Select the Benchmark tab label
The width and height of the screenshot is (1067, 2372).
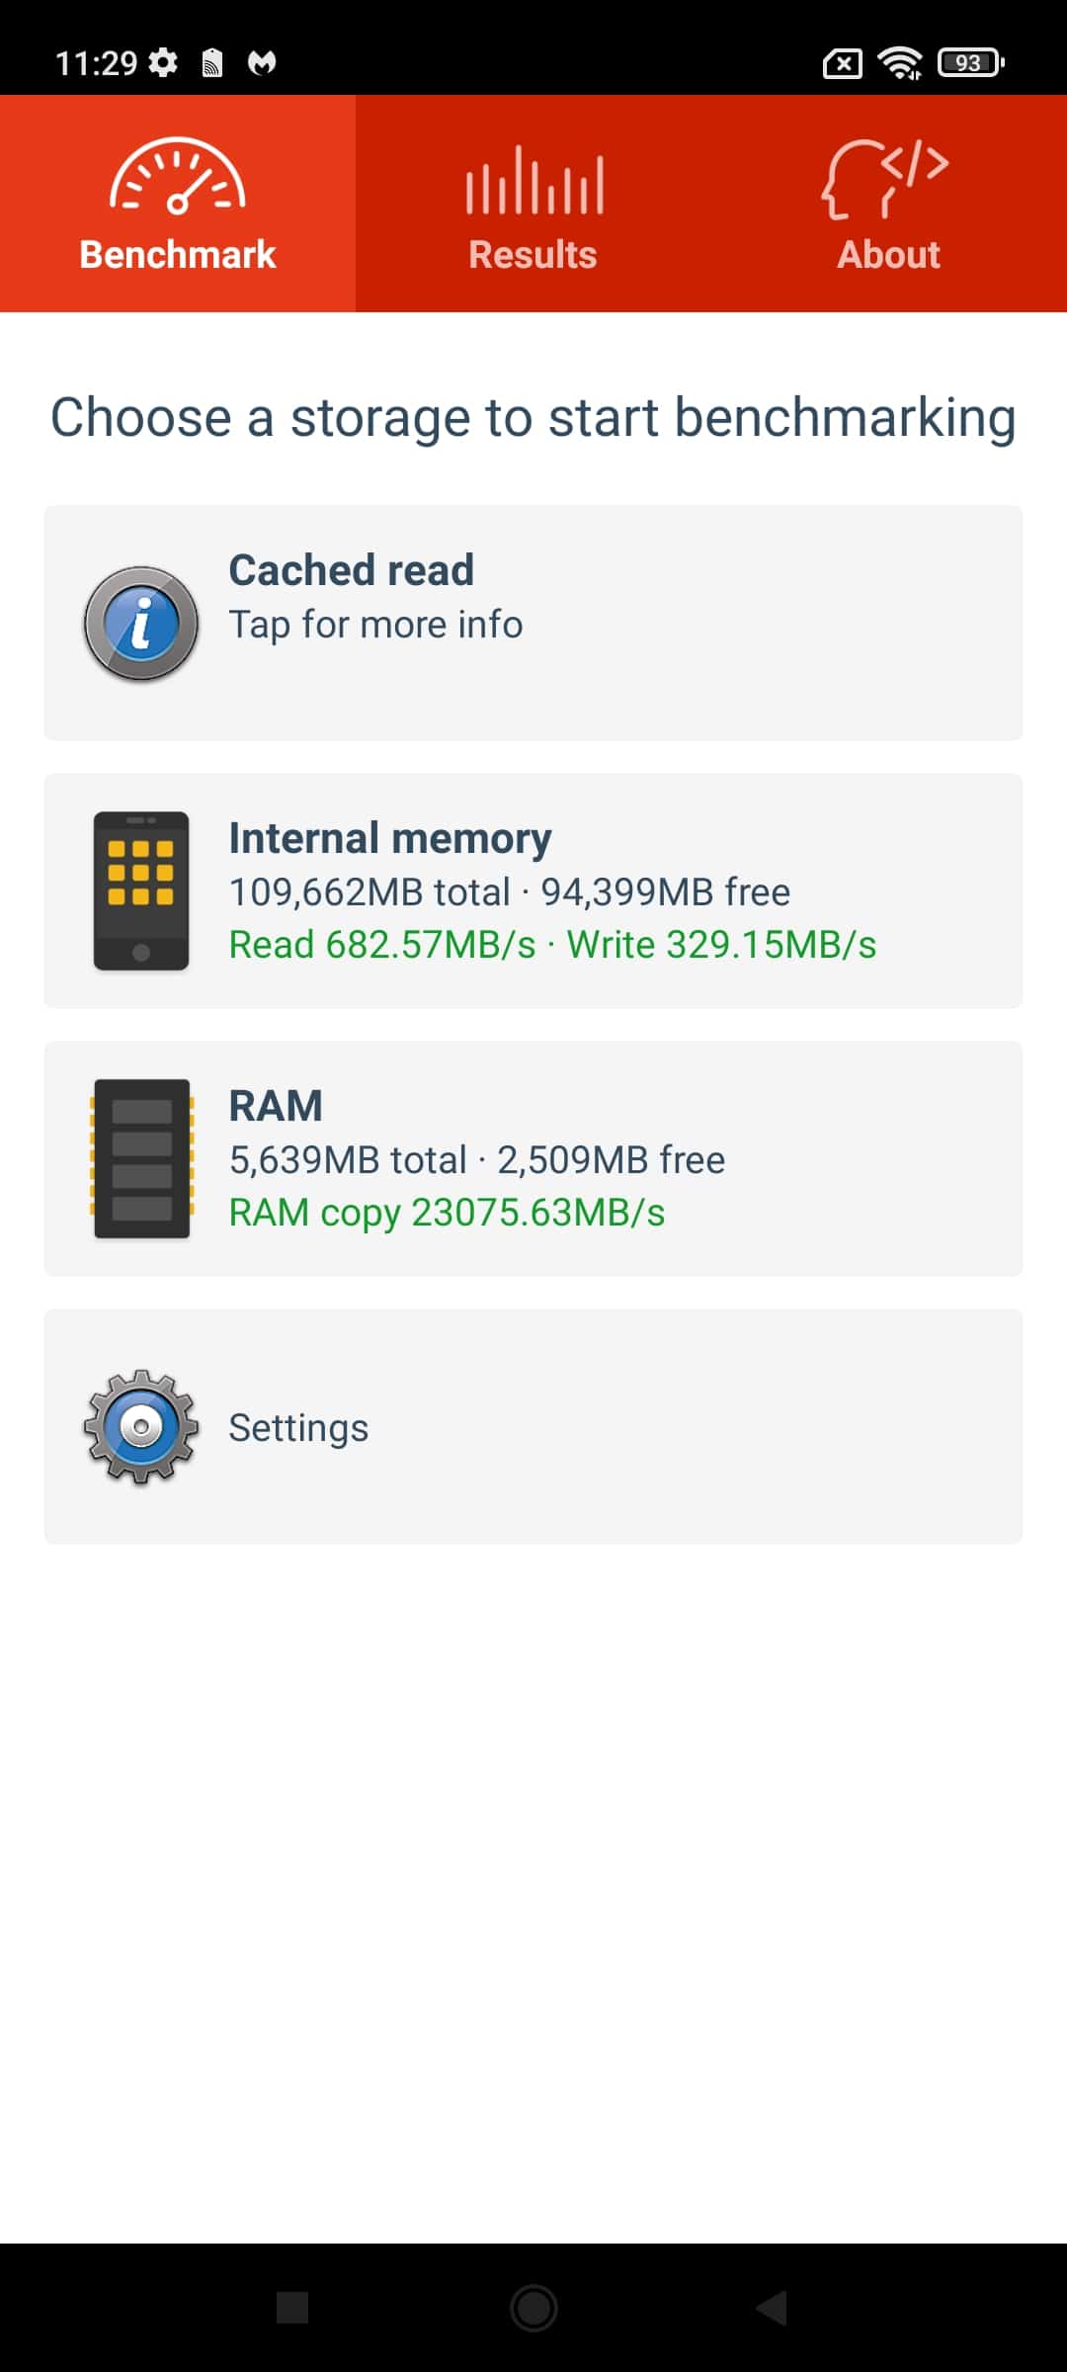[178, 255]
